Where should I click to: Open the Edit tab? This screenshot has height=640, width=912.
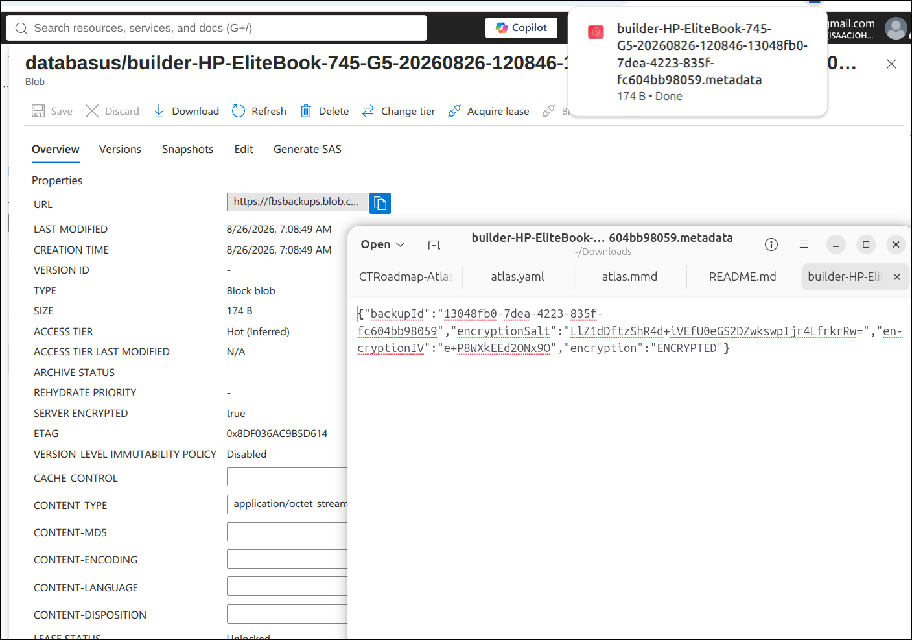tap(244, 149)
